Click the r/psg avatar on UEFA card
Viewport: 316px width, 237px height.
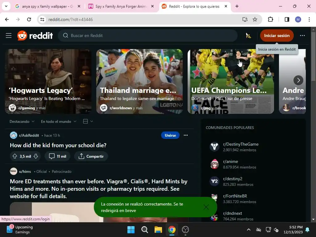click(x=195, y=108)
